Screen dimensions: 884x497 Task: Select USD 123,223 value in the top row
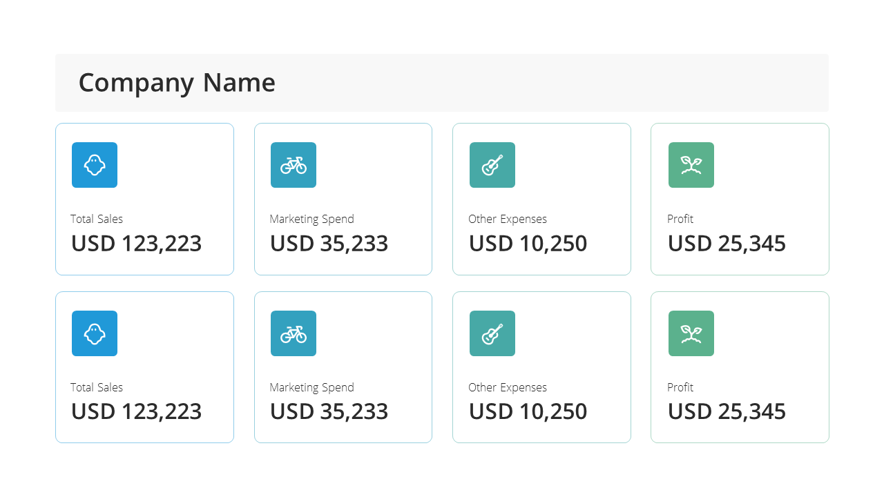click(137, 244)
